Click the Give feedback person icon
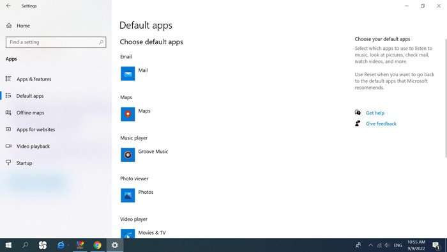The height and width of the screenshot is (252, 447). [358, 123]
